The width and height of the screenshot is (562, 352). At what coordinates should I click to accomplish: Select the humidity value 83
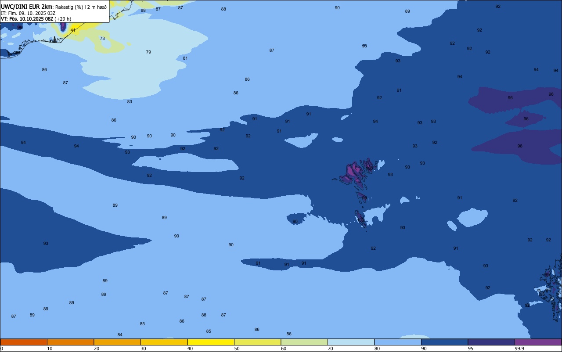tap(130, 102)
